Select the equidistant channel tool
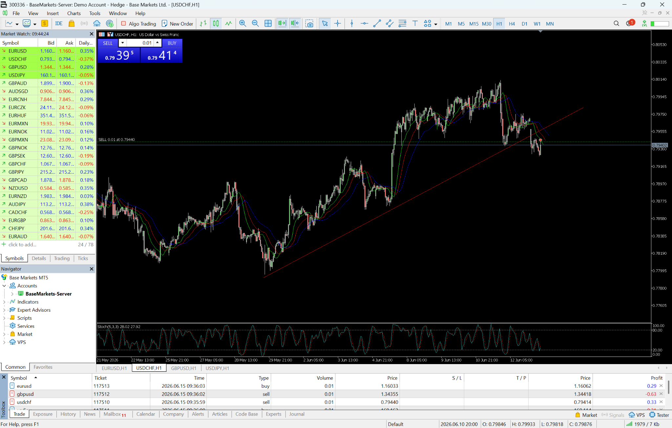The width and height of the screenshot is (672, 428). pos(390,24)
